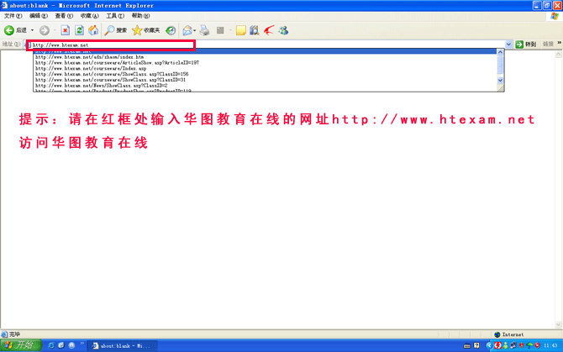The image size is (563, 352).
Task: Click the Stop loading icon
Action: (65, 30)
